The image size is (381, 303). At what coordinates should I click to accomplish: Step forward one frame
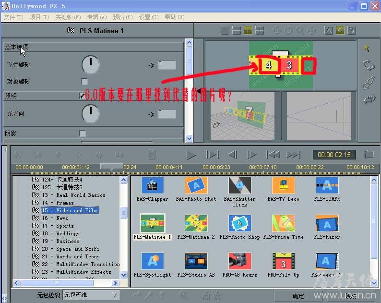point(251,155)
